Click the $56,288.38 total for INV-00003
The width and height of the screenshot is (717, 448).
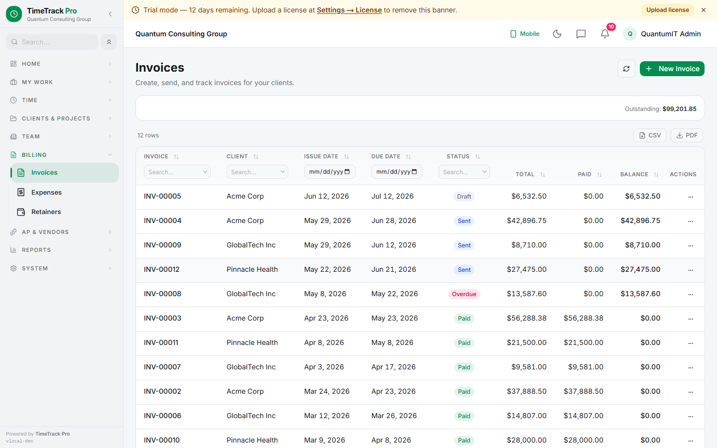526,318
